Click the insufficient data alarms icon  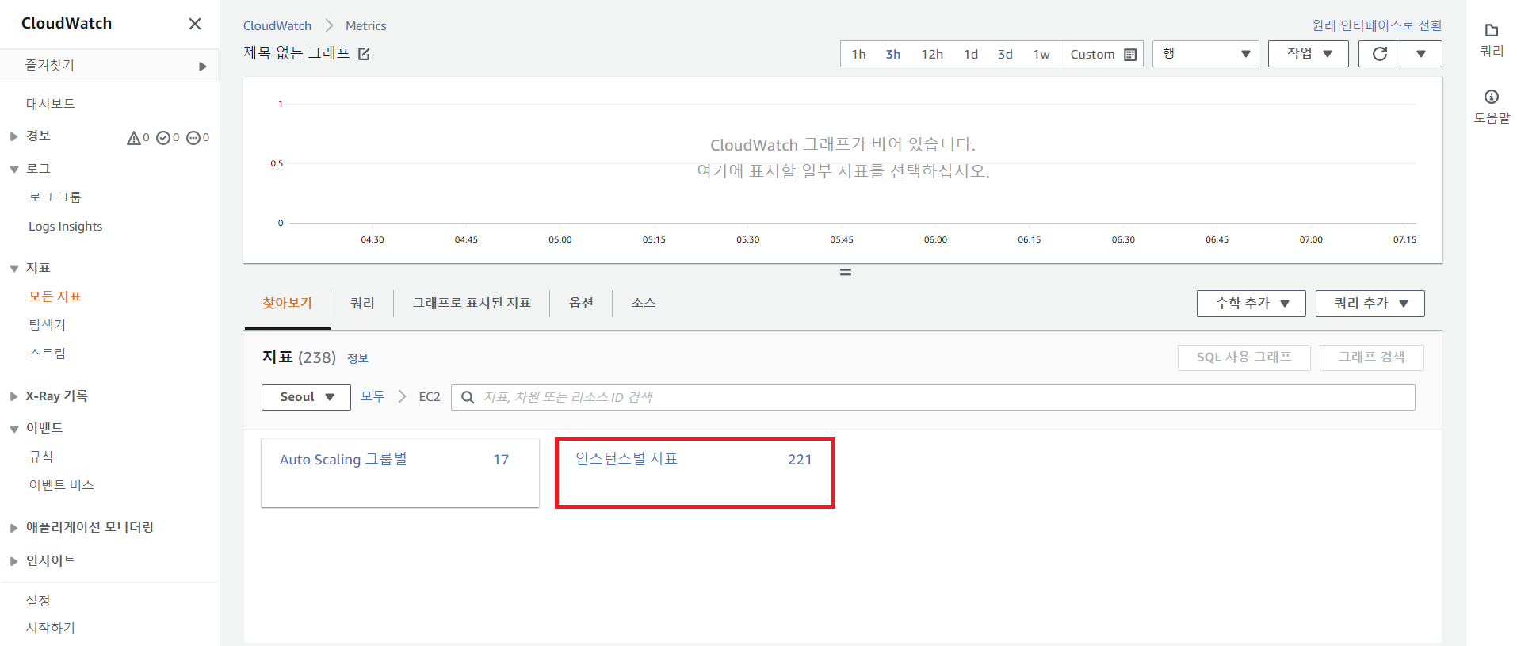click(x=193, y=138)
